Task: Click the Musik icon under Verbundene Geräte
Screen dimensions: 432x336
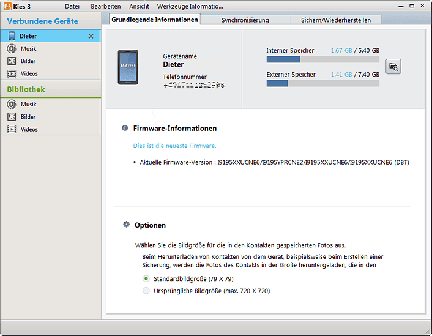Action: tap(12, 49)
